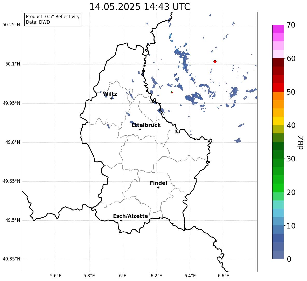Click the Ettelbruck city label

(x=146, y=125)
